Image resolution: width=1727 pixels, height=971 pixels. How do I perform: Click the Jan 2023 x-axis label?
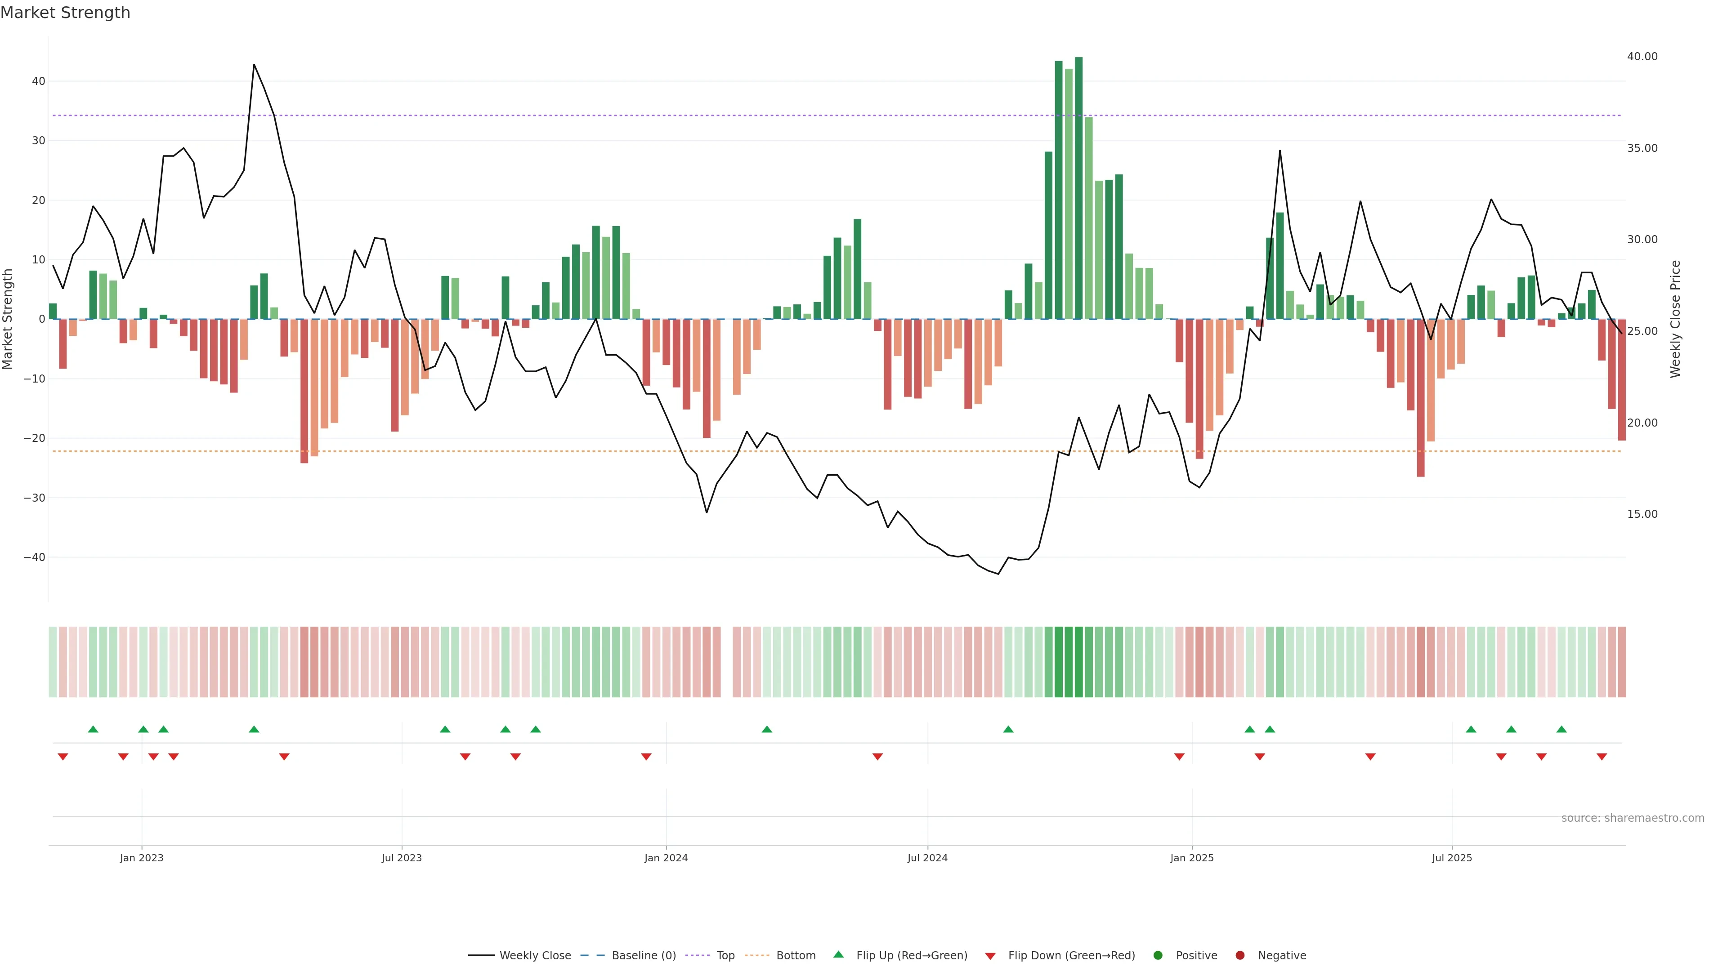click(142, 858)
